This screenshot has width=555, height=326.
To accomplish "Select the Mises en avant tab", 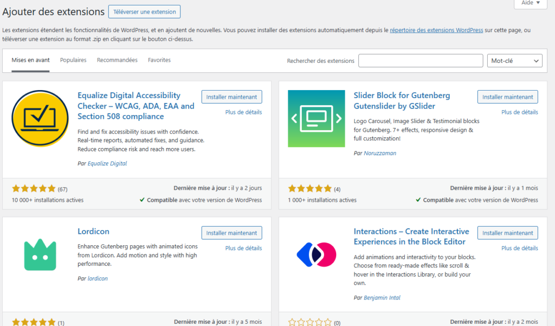I will 31,60.
